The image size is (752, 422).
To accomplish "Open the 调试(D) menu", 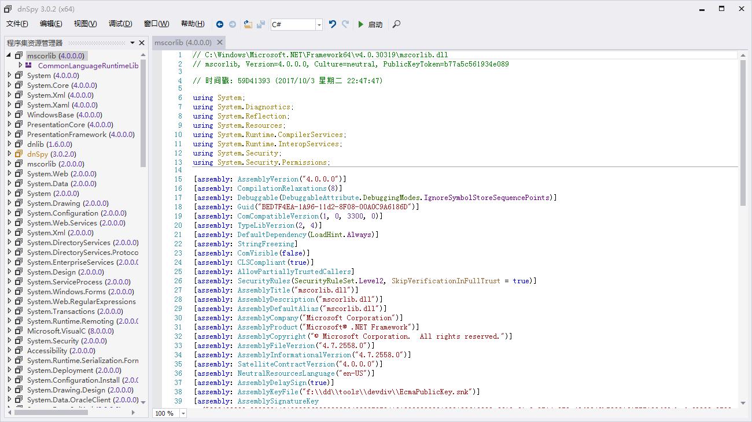I will [120, 24].
